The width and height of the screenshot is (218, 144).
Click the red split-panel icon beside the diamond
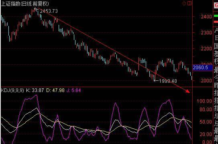[189, 3]
